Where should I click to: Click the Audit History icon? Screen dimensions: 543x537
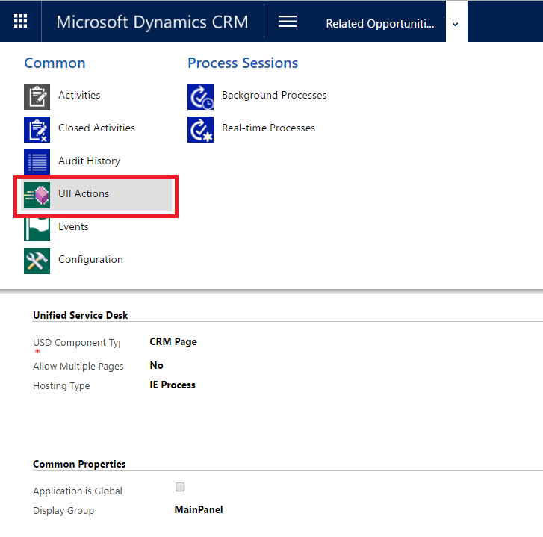pos(37,162)
